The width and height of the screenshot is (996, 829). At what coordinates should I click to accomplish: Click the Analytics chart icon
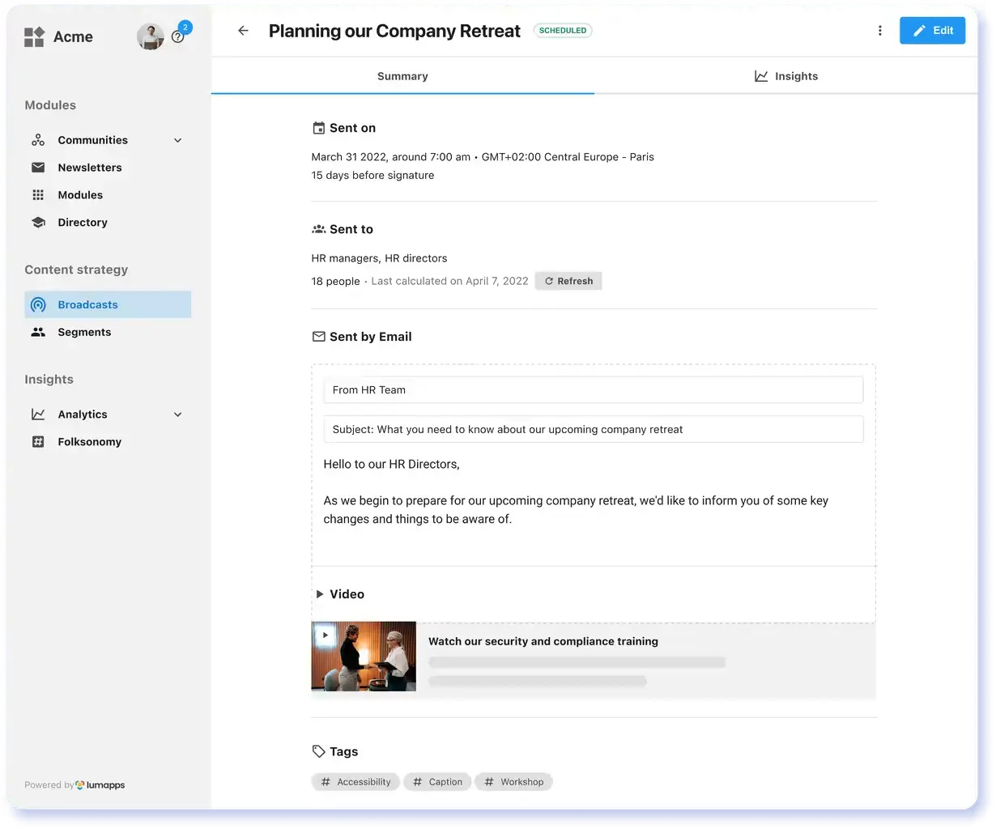click(x=38, y=414)
